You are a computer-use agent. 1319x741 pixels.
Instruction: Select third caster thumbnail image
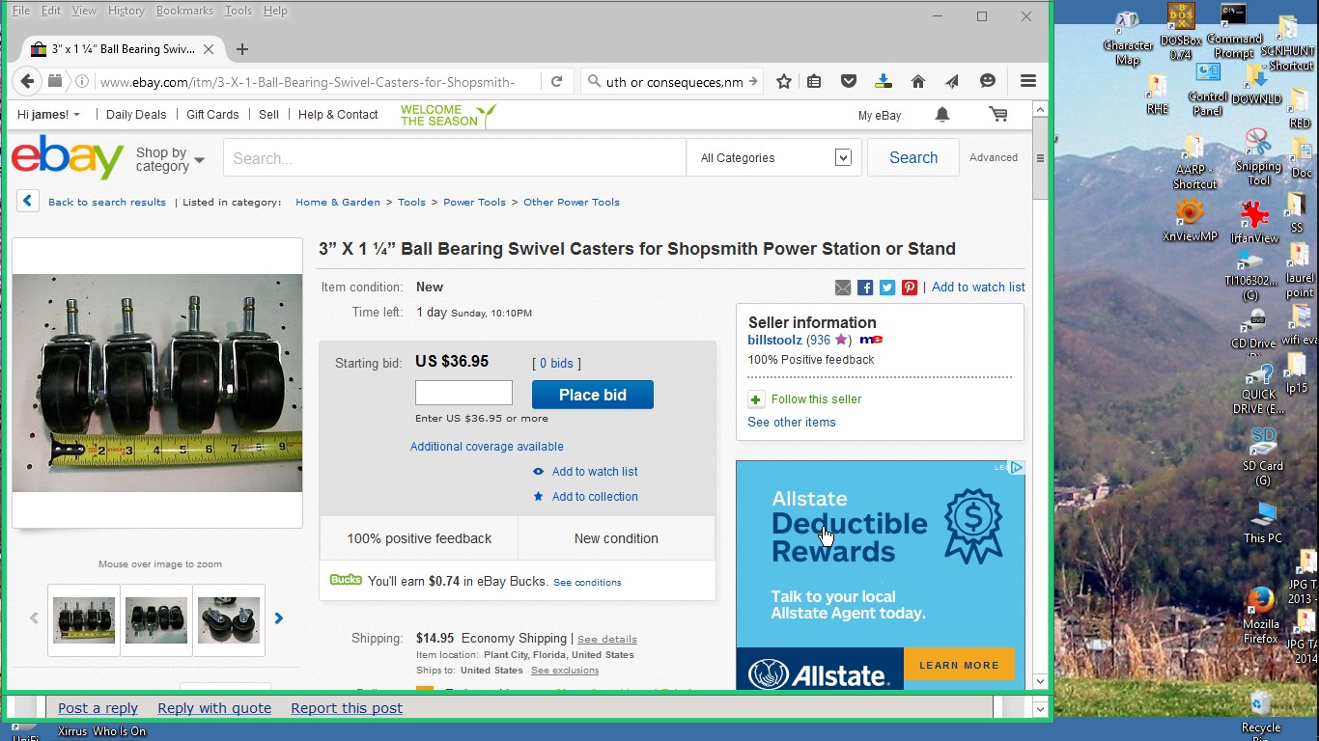coord(229,619)
